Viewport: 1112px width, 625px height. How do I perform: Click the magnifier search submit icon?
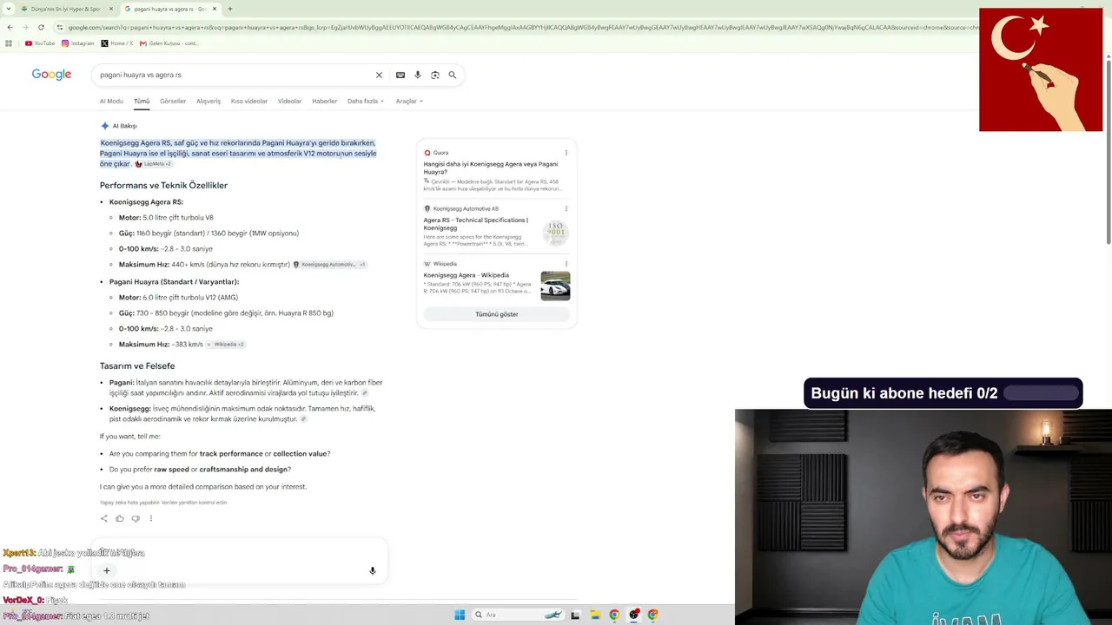tap(452, 75)
